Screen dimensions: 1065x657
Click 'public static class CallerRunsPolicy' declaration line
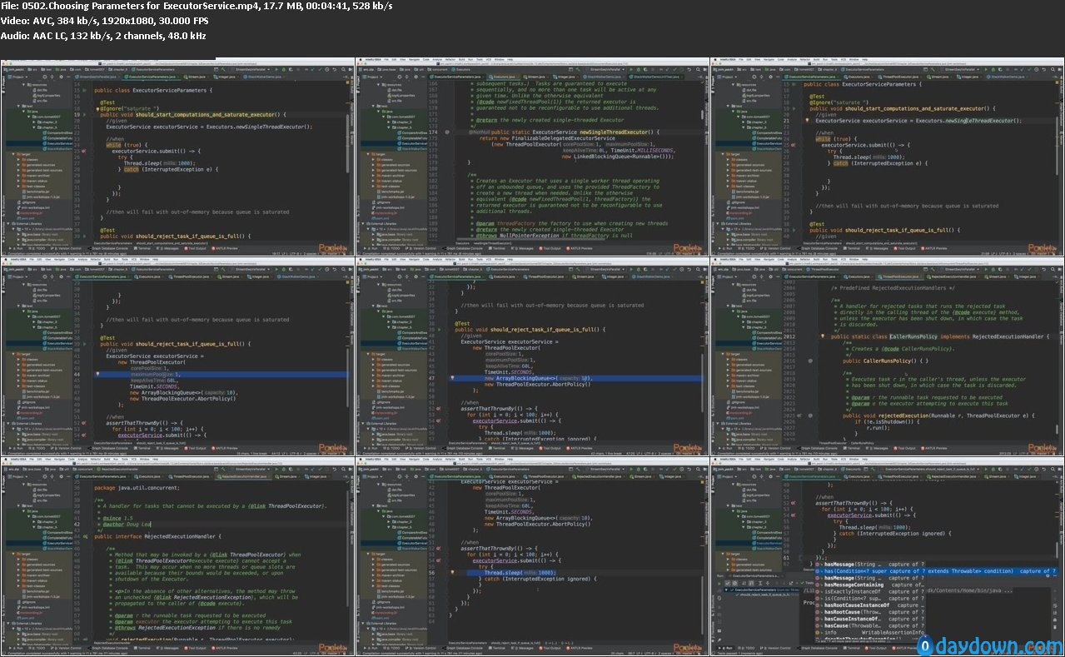point(941,336)
